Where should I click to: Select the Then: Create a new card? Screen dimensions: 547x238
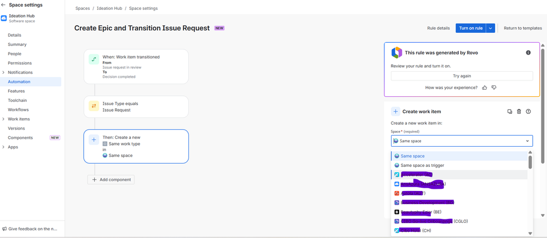coord(136,146)
